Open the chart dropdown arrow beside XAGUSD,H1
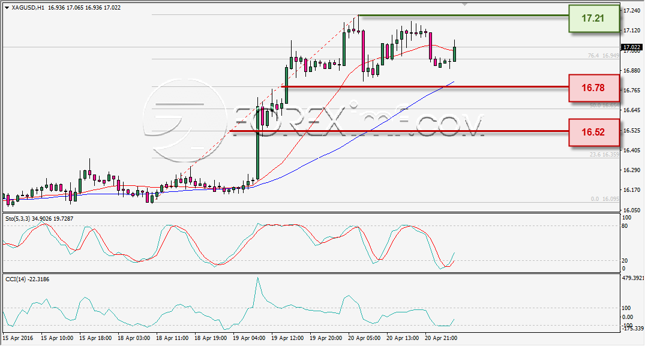The width and height of the screenshot is (645, 346). [x=7, y=8]
